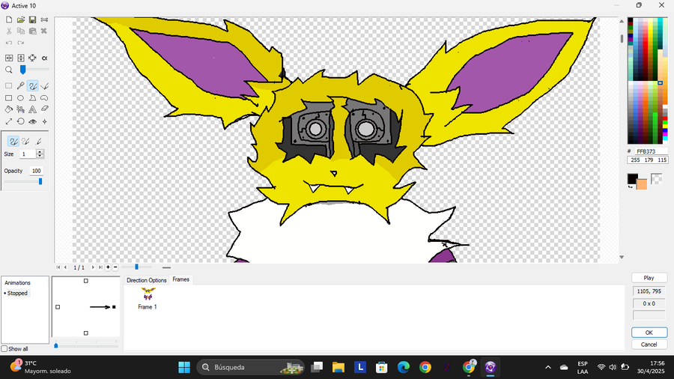Select the Text tool
The image size is (674, 379).
32,109
